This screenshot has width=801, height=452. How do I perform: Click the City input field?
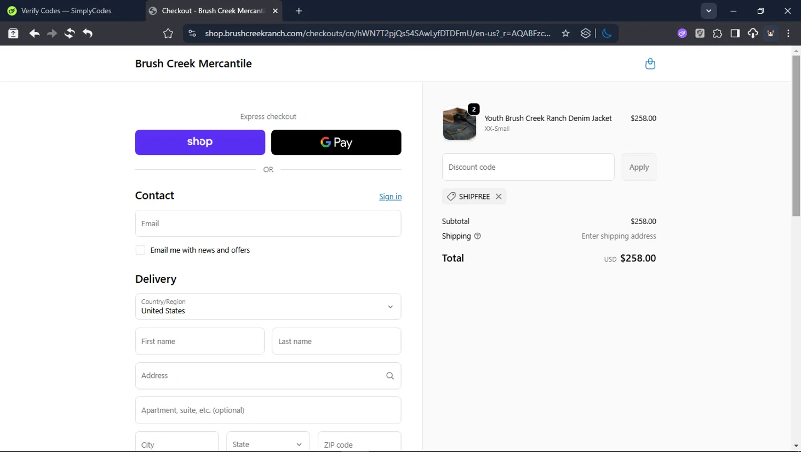point(177,443)
